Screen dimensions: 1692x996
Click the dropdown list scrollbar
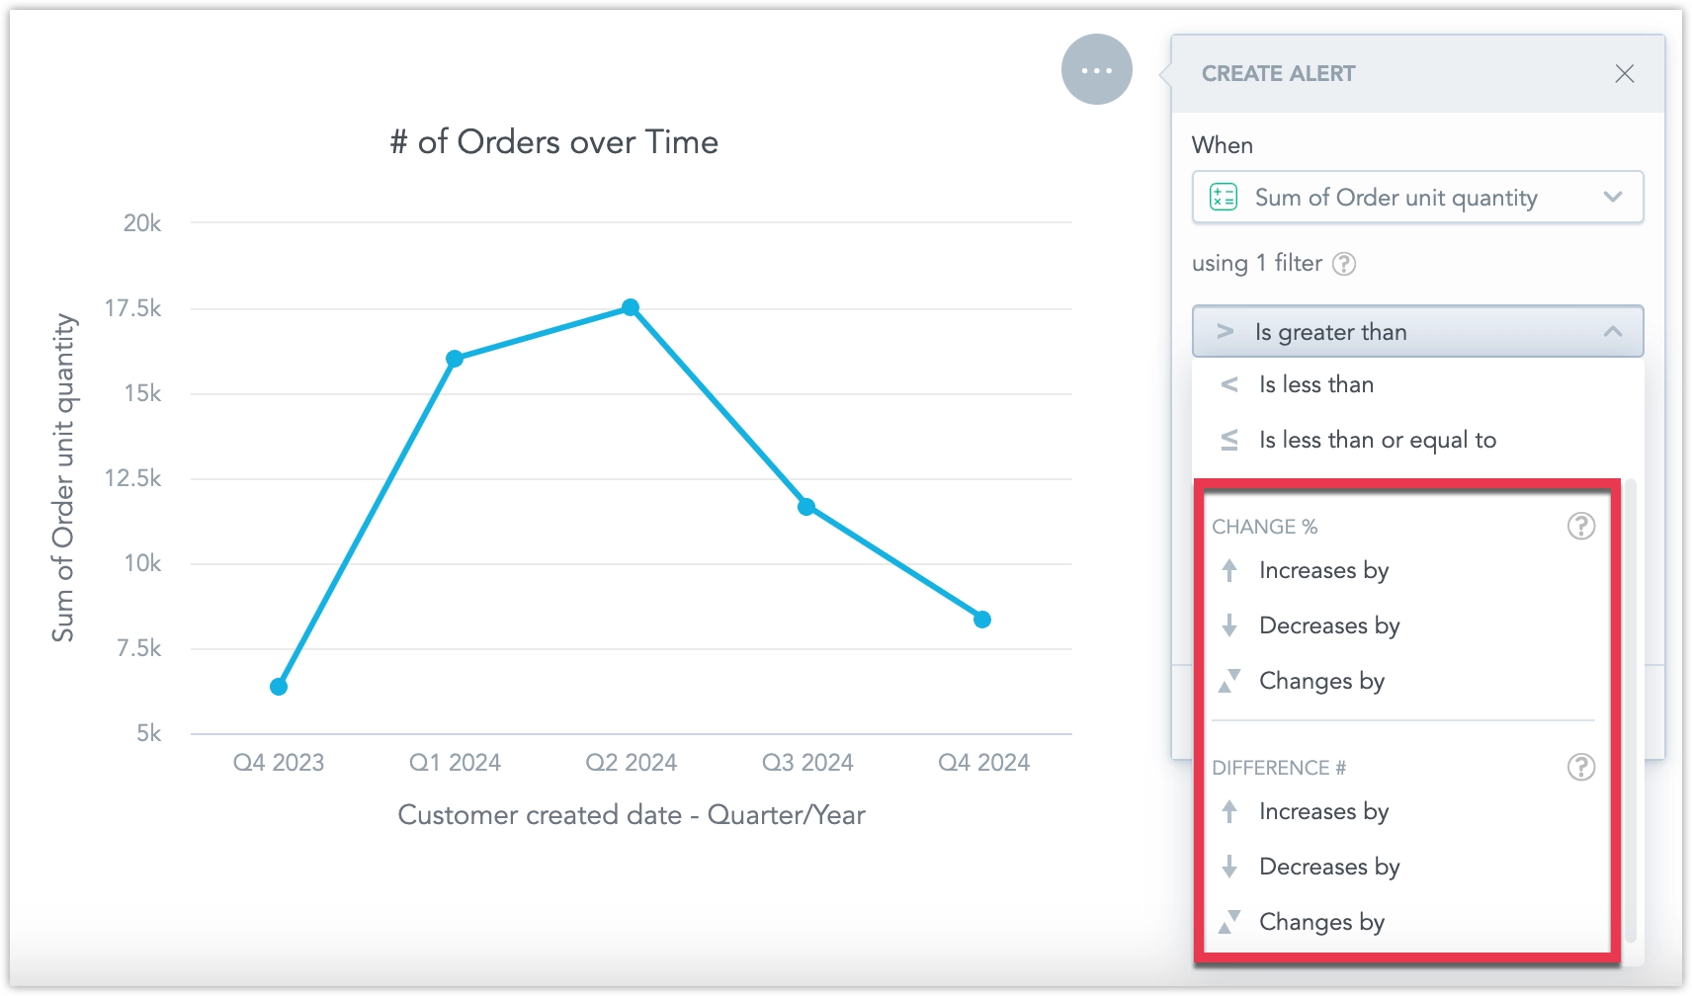tap(1631, 711)
